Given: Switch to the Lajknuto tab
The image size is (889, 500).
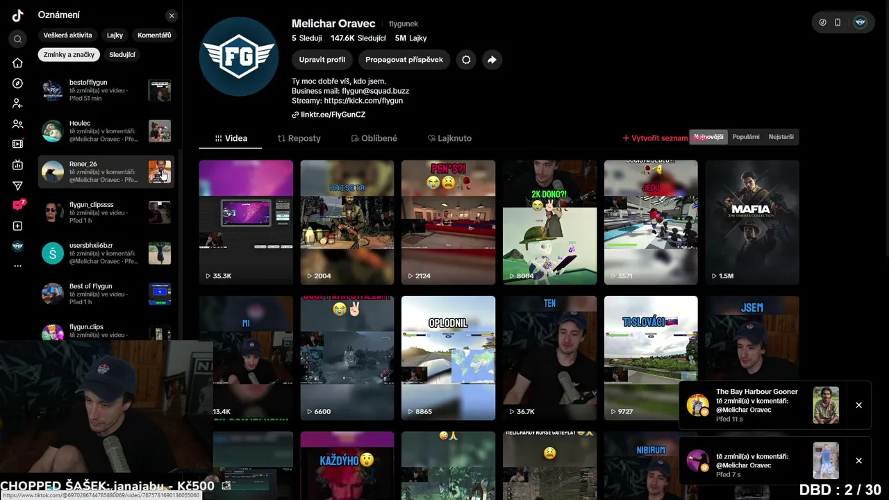Looking at the screenshot, I should click(449, 138).
